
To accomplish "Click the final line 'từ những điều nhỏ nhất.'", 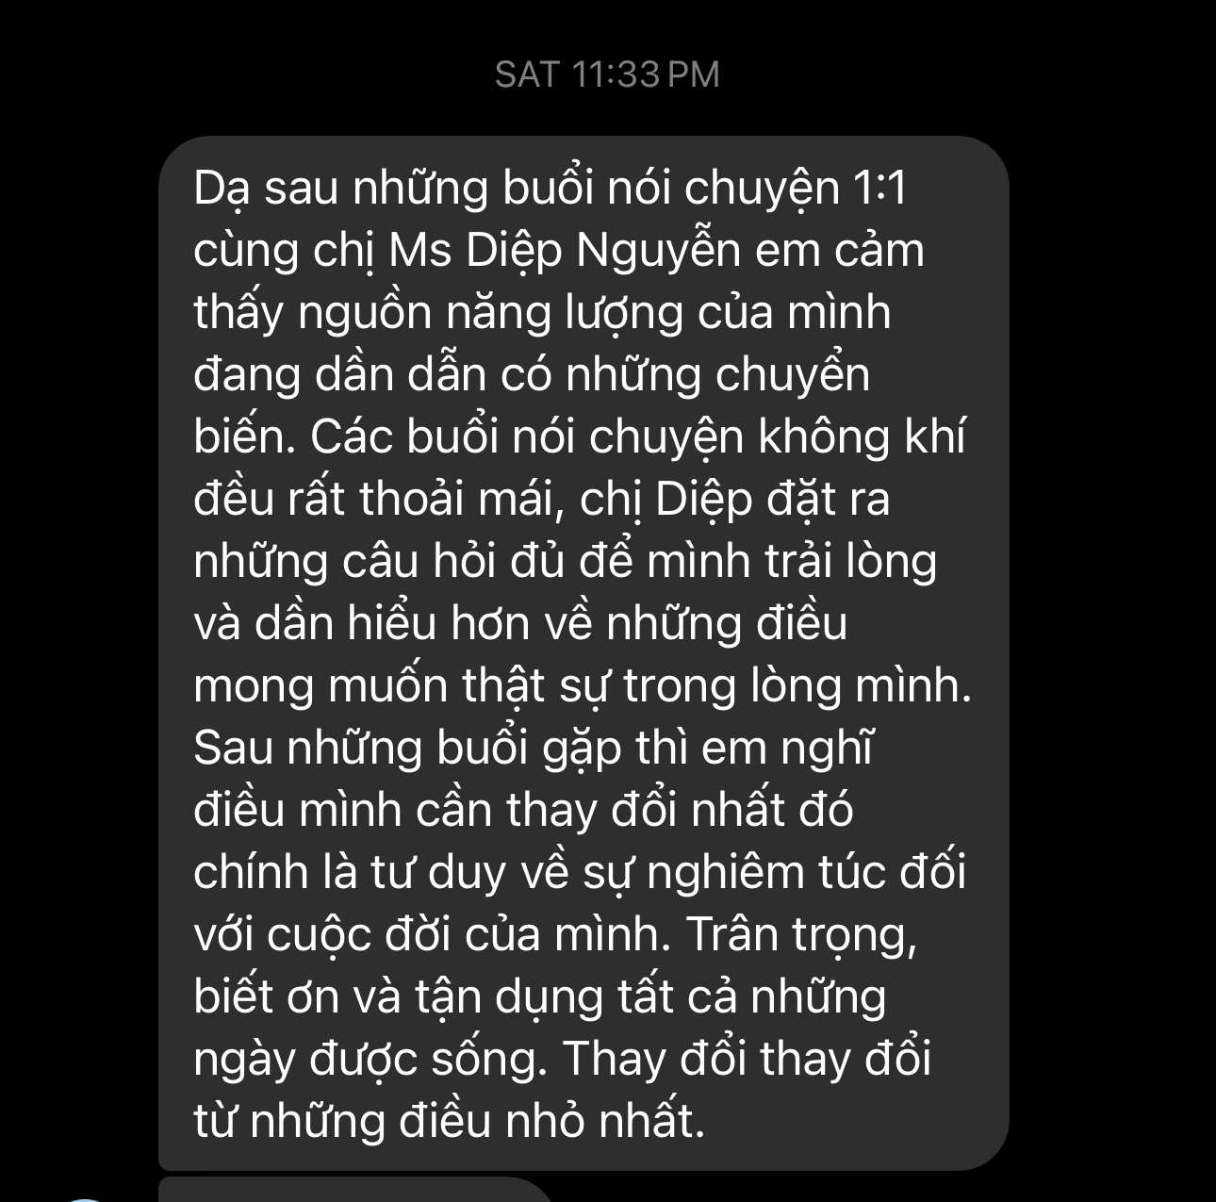I will (449, 1122).
